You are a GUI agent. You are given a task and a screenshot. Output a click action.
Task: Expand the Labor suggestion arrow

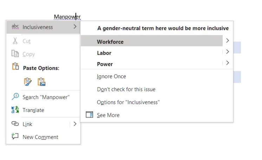pyautogui.click(x=228, y=52)
